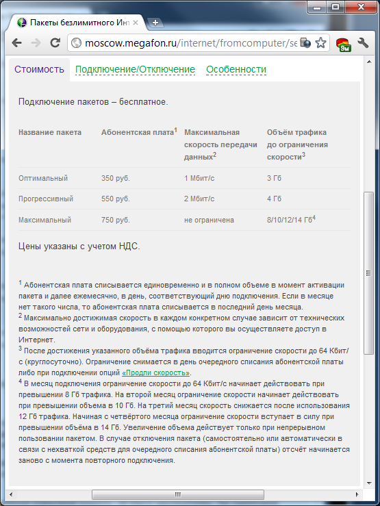
Task: Click the scroll right arrow
Action: pyautogui.click(x=357, y=494)
